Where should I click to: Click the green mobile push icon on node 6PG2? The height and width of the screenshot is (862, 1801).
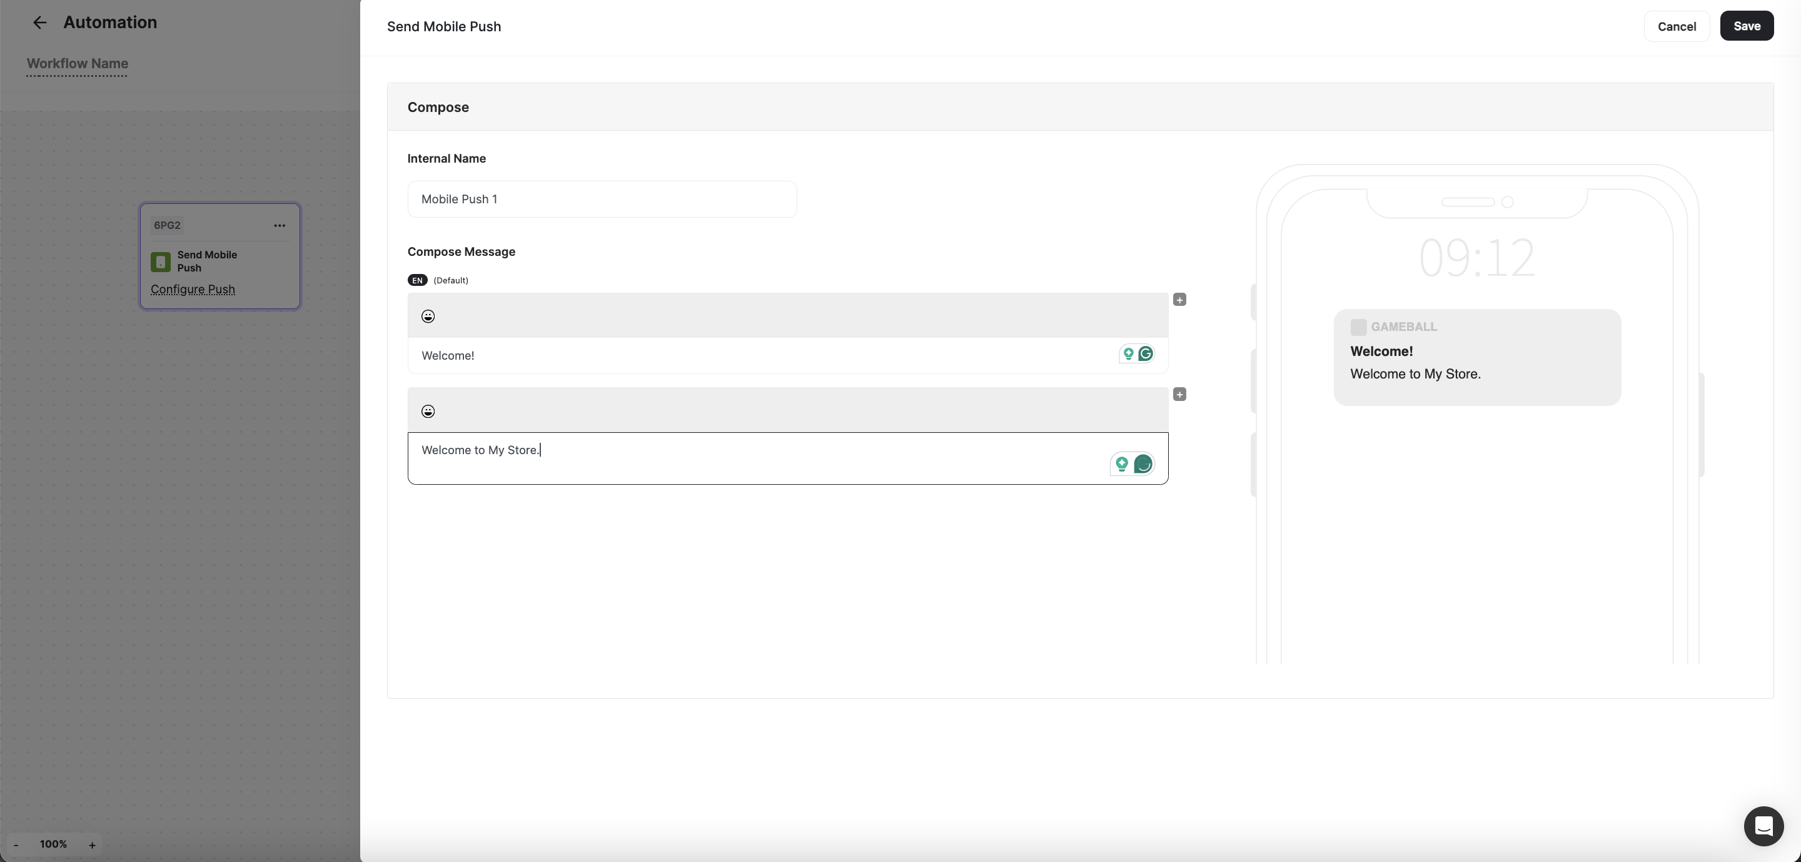(161, 261)
